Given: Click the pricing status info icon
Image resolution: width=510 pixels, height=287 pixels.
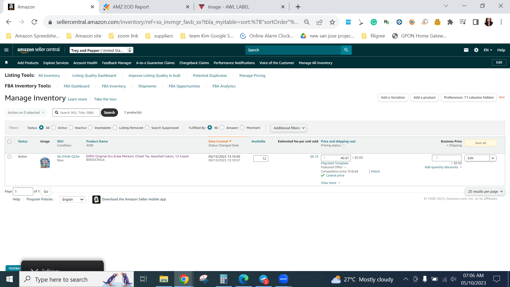Looking at the screenshot, I should point(343,146).
